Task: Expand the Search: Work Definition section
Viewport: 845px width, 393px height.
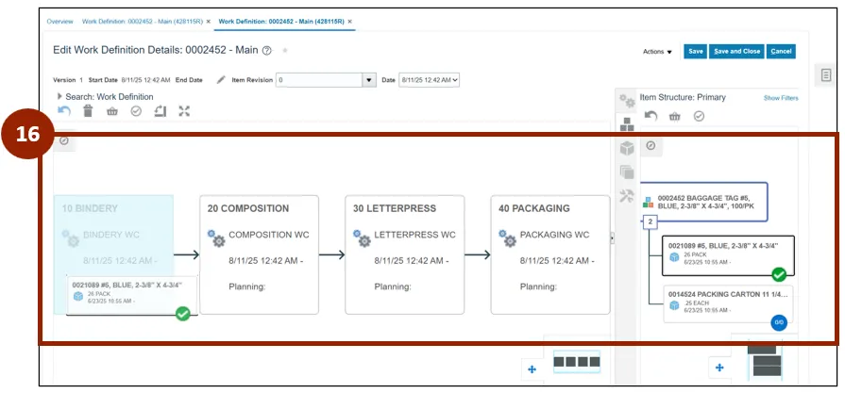Action: 59,96
